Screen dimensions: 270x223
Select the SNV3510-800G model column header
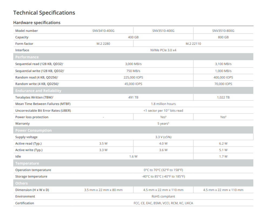point(223,31)
